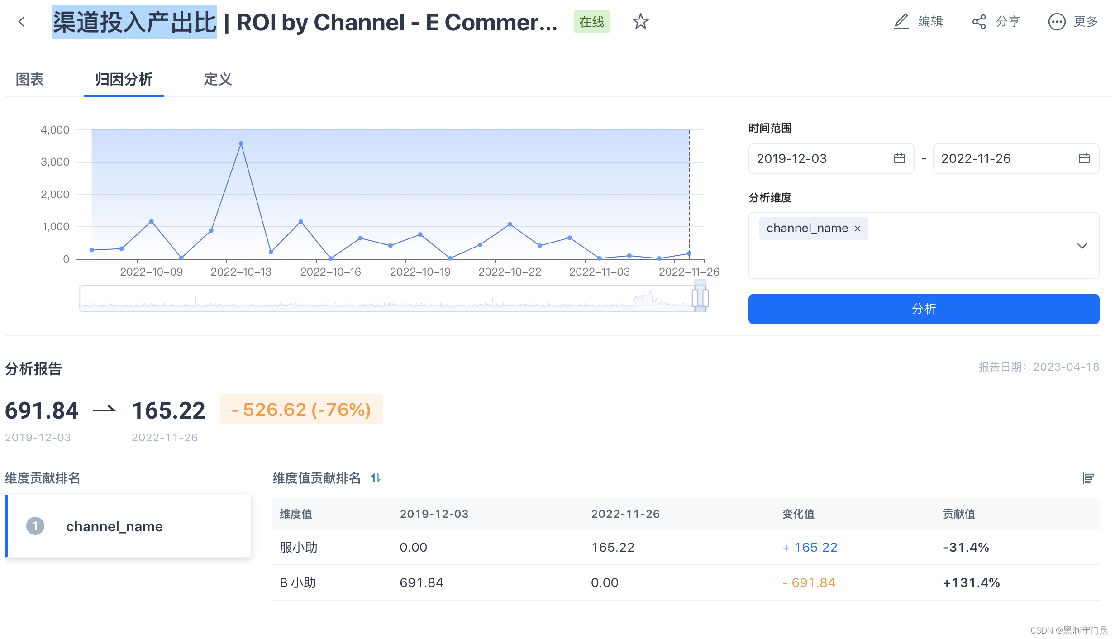Screen dimensions: 1115x639
Task: Click the last data point at 2022-11-26
Action: (x=689, y=253)
